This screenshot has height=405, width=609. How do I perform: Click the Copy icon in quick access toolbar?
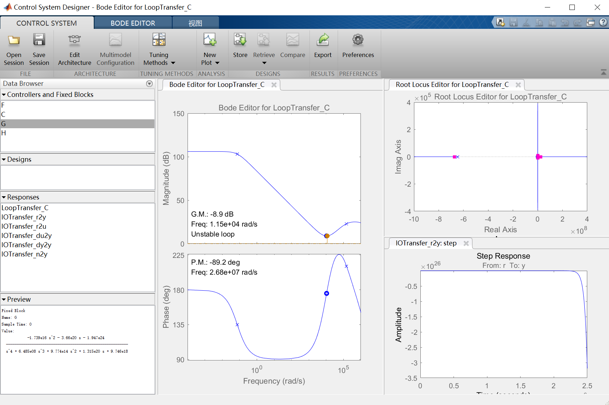[539, 22]
